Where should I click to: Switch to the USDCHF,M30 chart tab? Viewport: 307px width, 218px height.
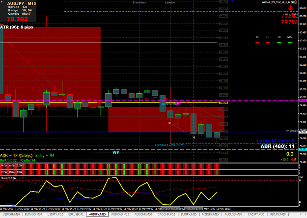click(x=11, y=214)
